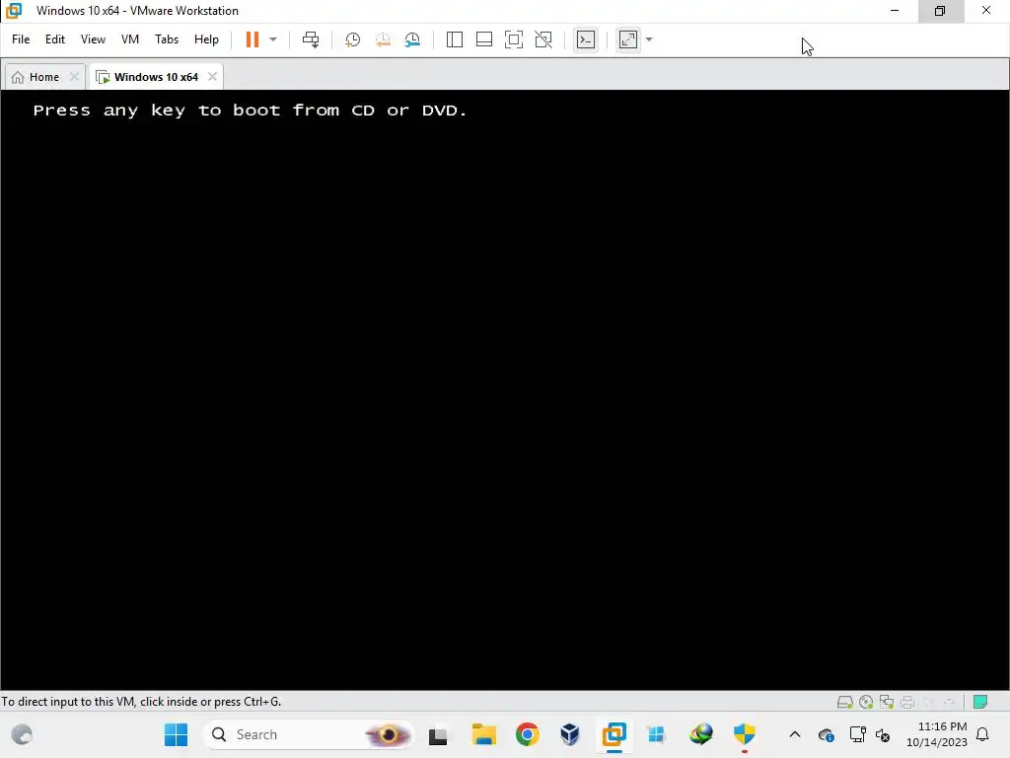
Task: Close the Windows 10 x64 tab
Action: (212, 77)
